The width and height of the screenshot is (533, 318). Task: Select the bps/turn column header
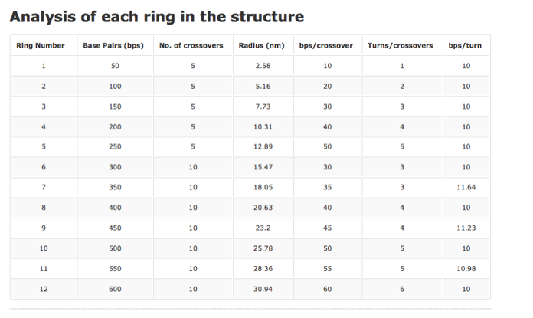pyautogui.click(x=466, y=46)
